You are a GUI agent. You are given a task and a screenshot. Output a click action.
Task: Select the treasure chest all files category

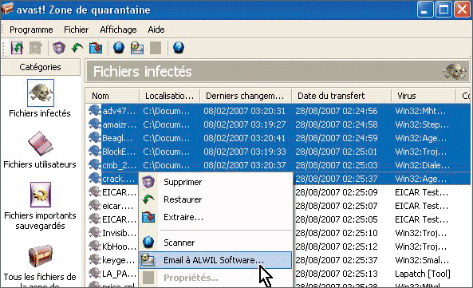[41, 256]
